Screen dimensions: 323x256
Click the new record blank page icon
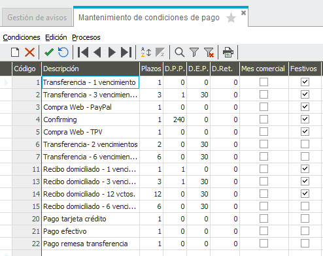(x=15, y=52)
